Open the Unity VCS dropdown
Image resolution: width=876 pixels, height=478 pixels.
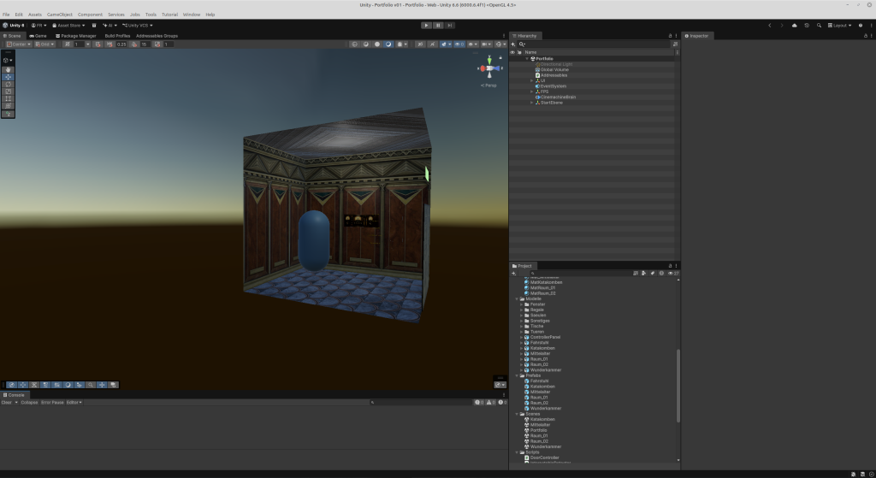click(x=138, y=25)
